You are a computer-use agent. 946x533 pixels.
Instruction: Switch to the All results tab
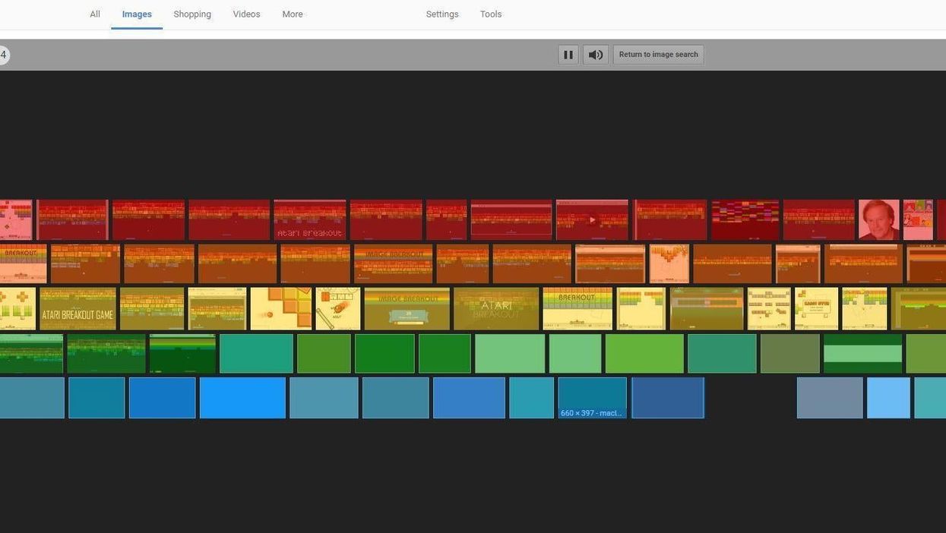pyautogui.click(x=95, y=14)
